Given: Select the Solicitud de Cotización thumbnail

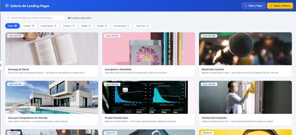Looking at the screenshot, I should [245, 97].
